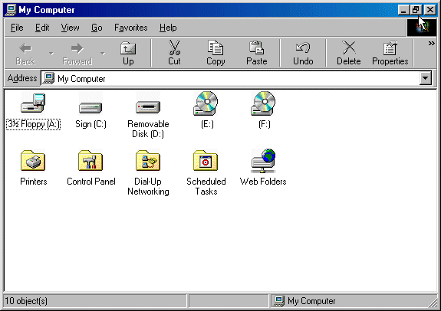The height and width of the screenshot is (311, 441).
Task: Click the Properties toolbar button
Action: [390, 53]
